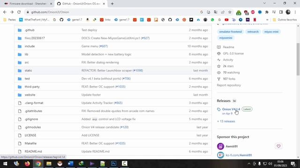The height and width of the screenshot is (168, 300).
Task: Show hidden system tray icons
Action: click(249, 164)
